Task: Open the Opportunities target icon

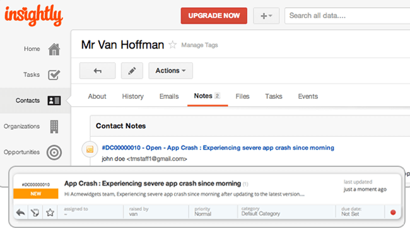Action: (54, 152)
